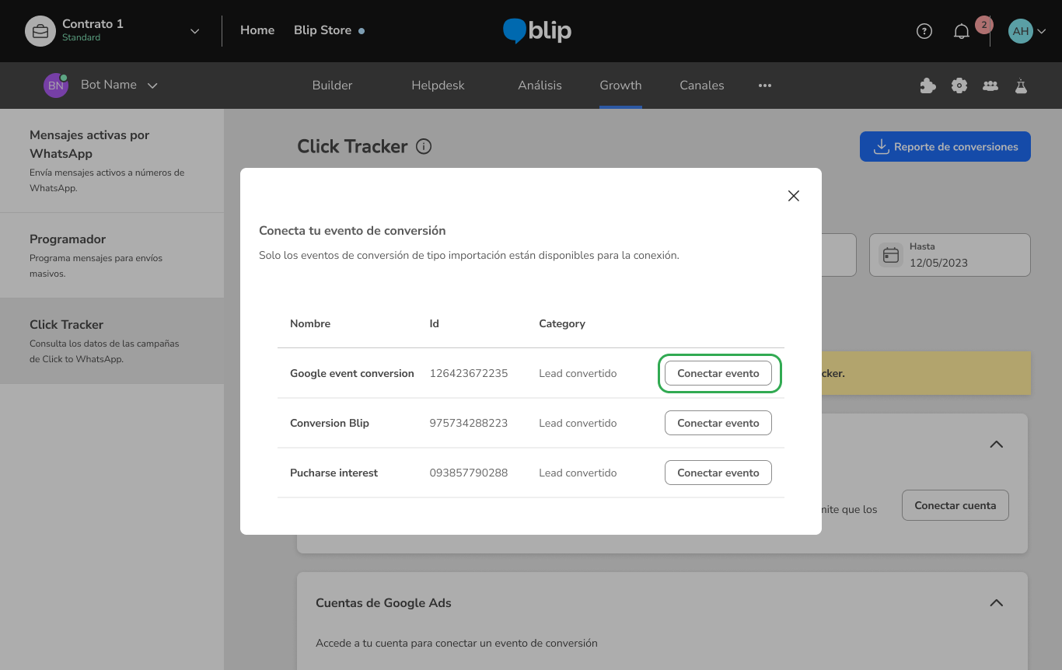Click the beaker test icon
Viewport: 1062px width, 670px height.
click(x=1021, y=85)
